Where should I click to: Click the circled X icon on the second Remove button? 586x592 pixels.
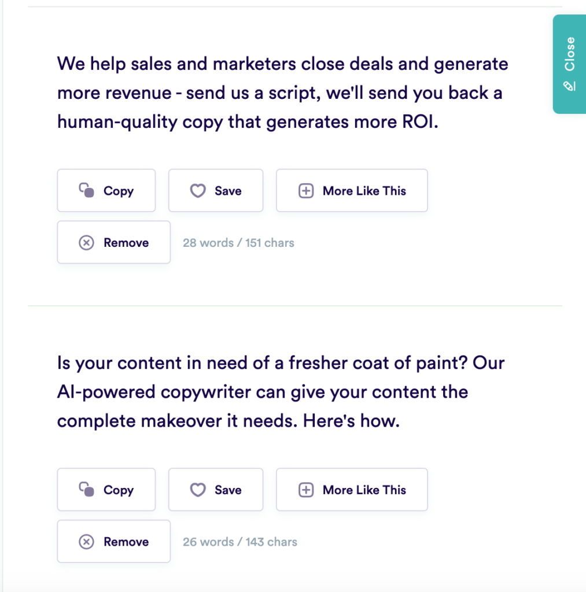click(x=86, y=542)
